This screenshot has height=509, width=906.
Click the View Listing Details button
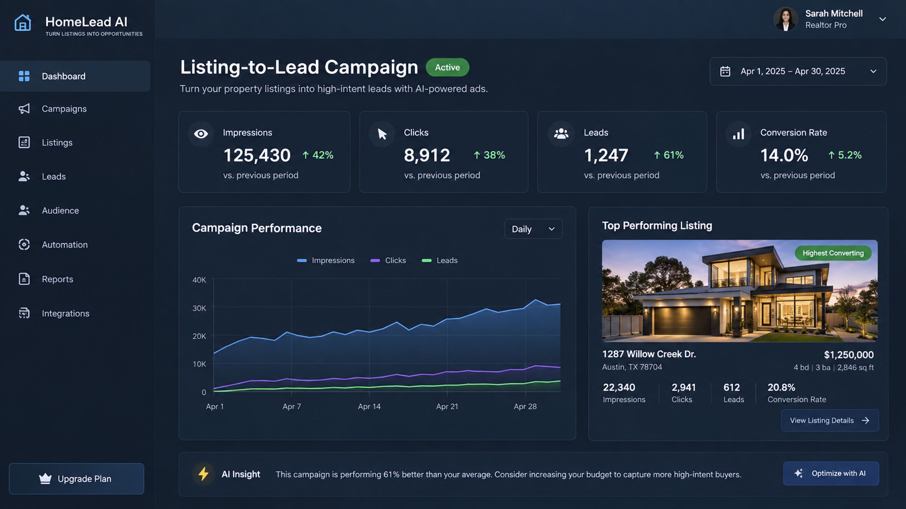tap(830, 420)
